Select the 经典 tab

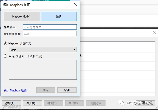point(59,16)
